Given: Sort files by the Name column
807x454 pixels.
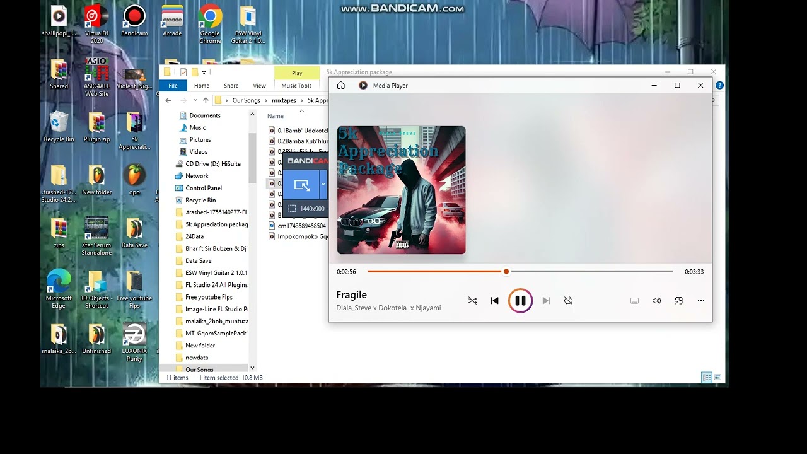Looking at the screenshot, I should tap(276, 116).
